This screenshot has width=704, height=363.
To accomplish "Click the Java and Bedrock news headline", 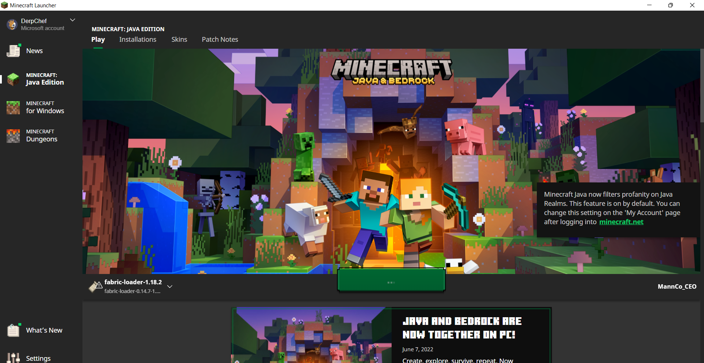I will pyautogui.click(x=462, y=328).
